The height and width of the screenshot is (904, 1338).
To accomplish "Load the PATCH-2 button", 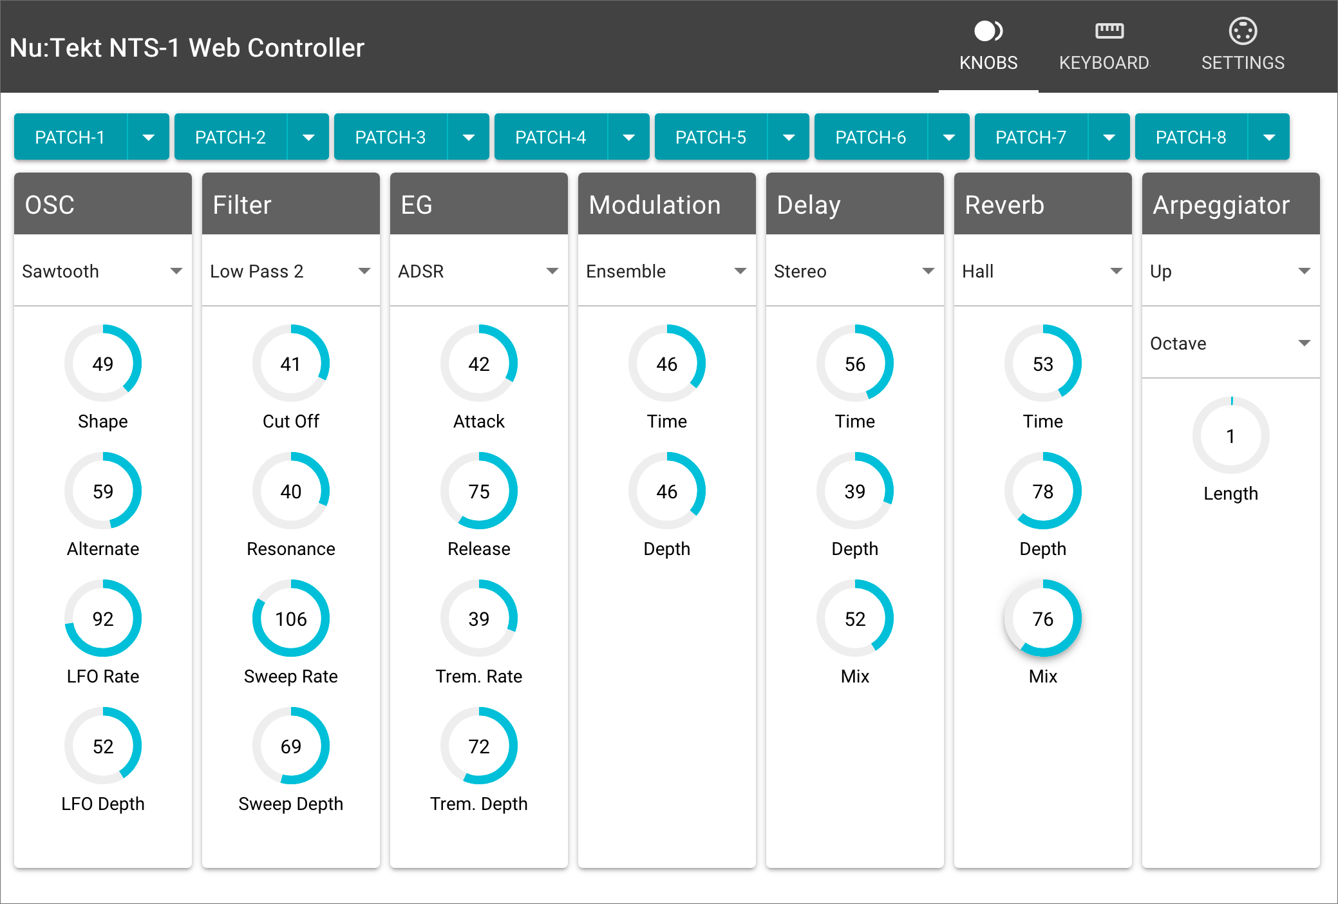I will 231,137.
